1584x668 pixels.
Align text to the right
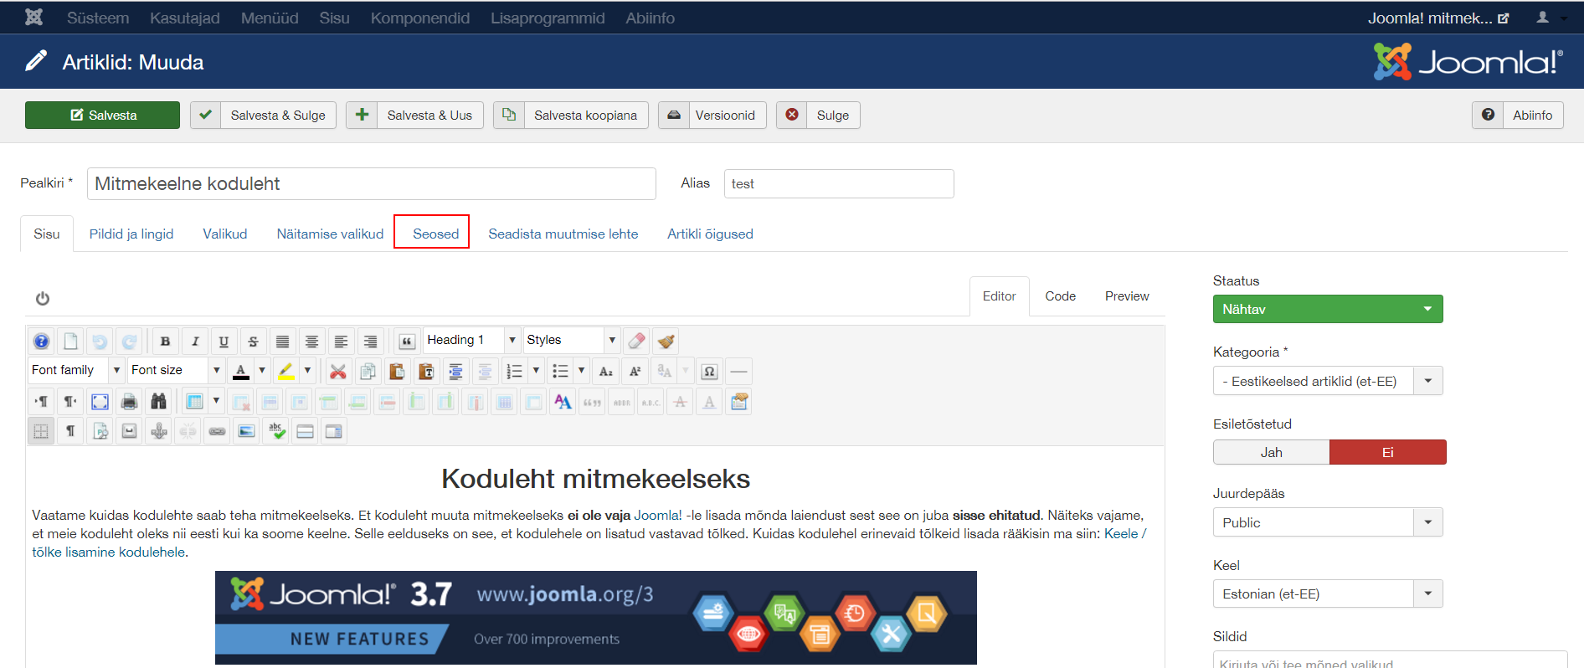(370, 342)
